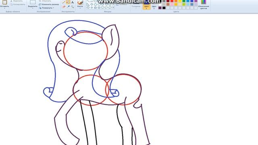Screen dimensions: 258x145
Task: Pick the gold color swatch
Action: (176, 4)
